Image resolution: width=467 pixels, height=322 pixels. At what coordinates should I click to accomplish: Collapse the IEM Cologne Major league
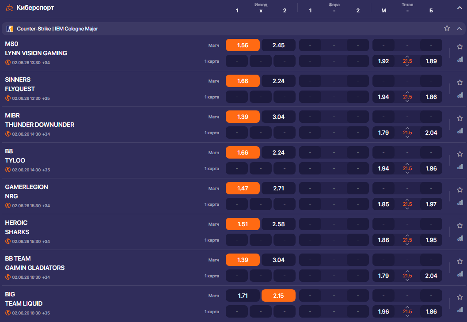pos(459,29)
